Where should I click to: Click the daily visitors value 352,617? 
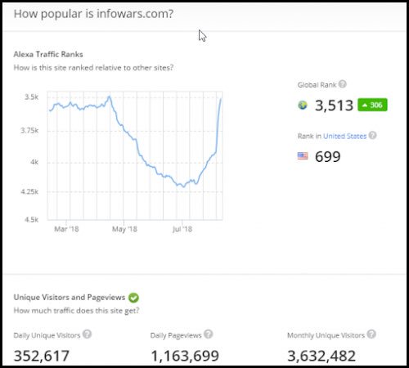pos(42,356)
